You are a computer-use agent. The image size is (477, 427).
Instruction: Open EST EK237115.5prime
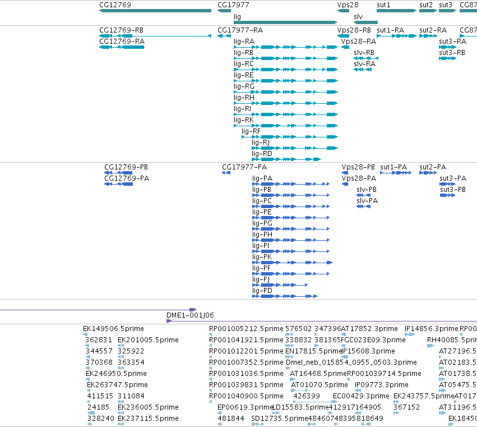coord(121,425)
